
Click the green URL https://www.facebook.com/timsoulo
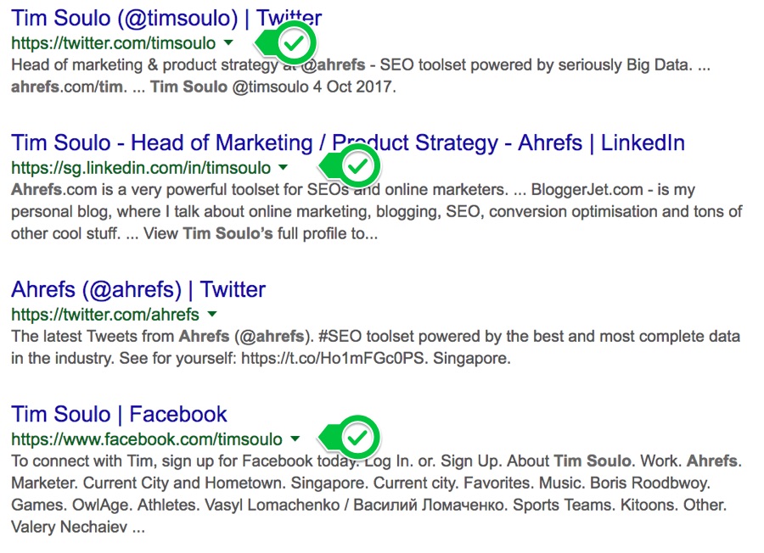coord(147,438)
